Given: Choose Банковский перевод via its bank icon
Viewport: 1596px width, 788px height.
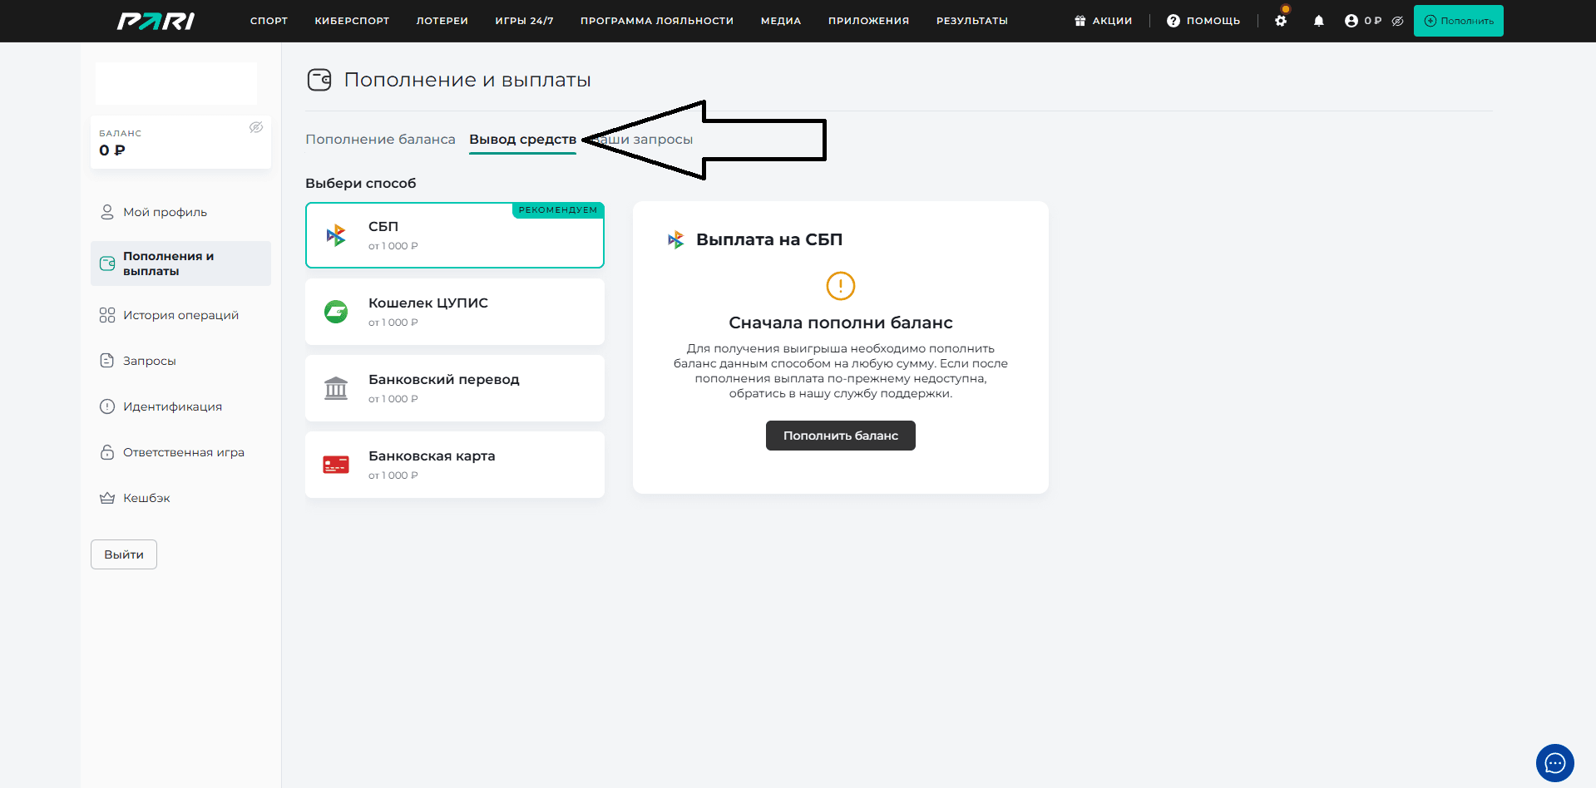Looking at the screenshot, I should pyautogui.click(x=336, y=388).
